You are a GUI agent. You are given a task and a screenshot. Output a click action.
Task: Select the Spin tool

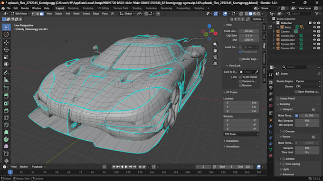click(x=6, y=139)
